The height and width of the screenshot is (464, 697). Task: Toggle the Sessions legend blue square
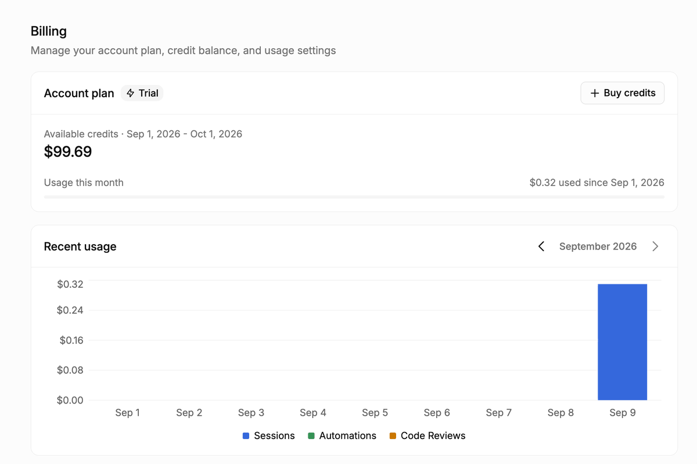(x=246, y=436)
